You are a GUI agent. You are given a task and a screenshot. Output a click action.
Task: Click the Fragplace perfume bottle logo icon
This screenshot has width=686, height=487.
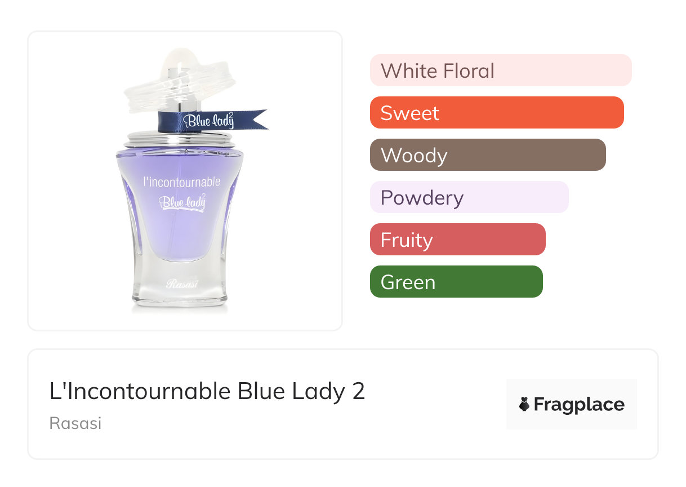[x=524, y=404]
